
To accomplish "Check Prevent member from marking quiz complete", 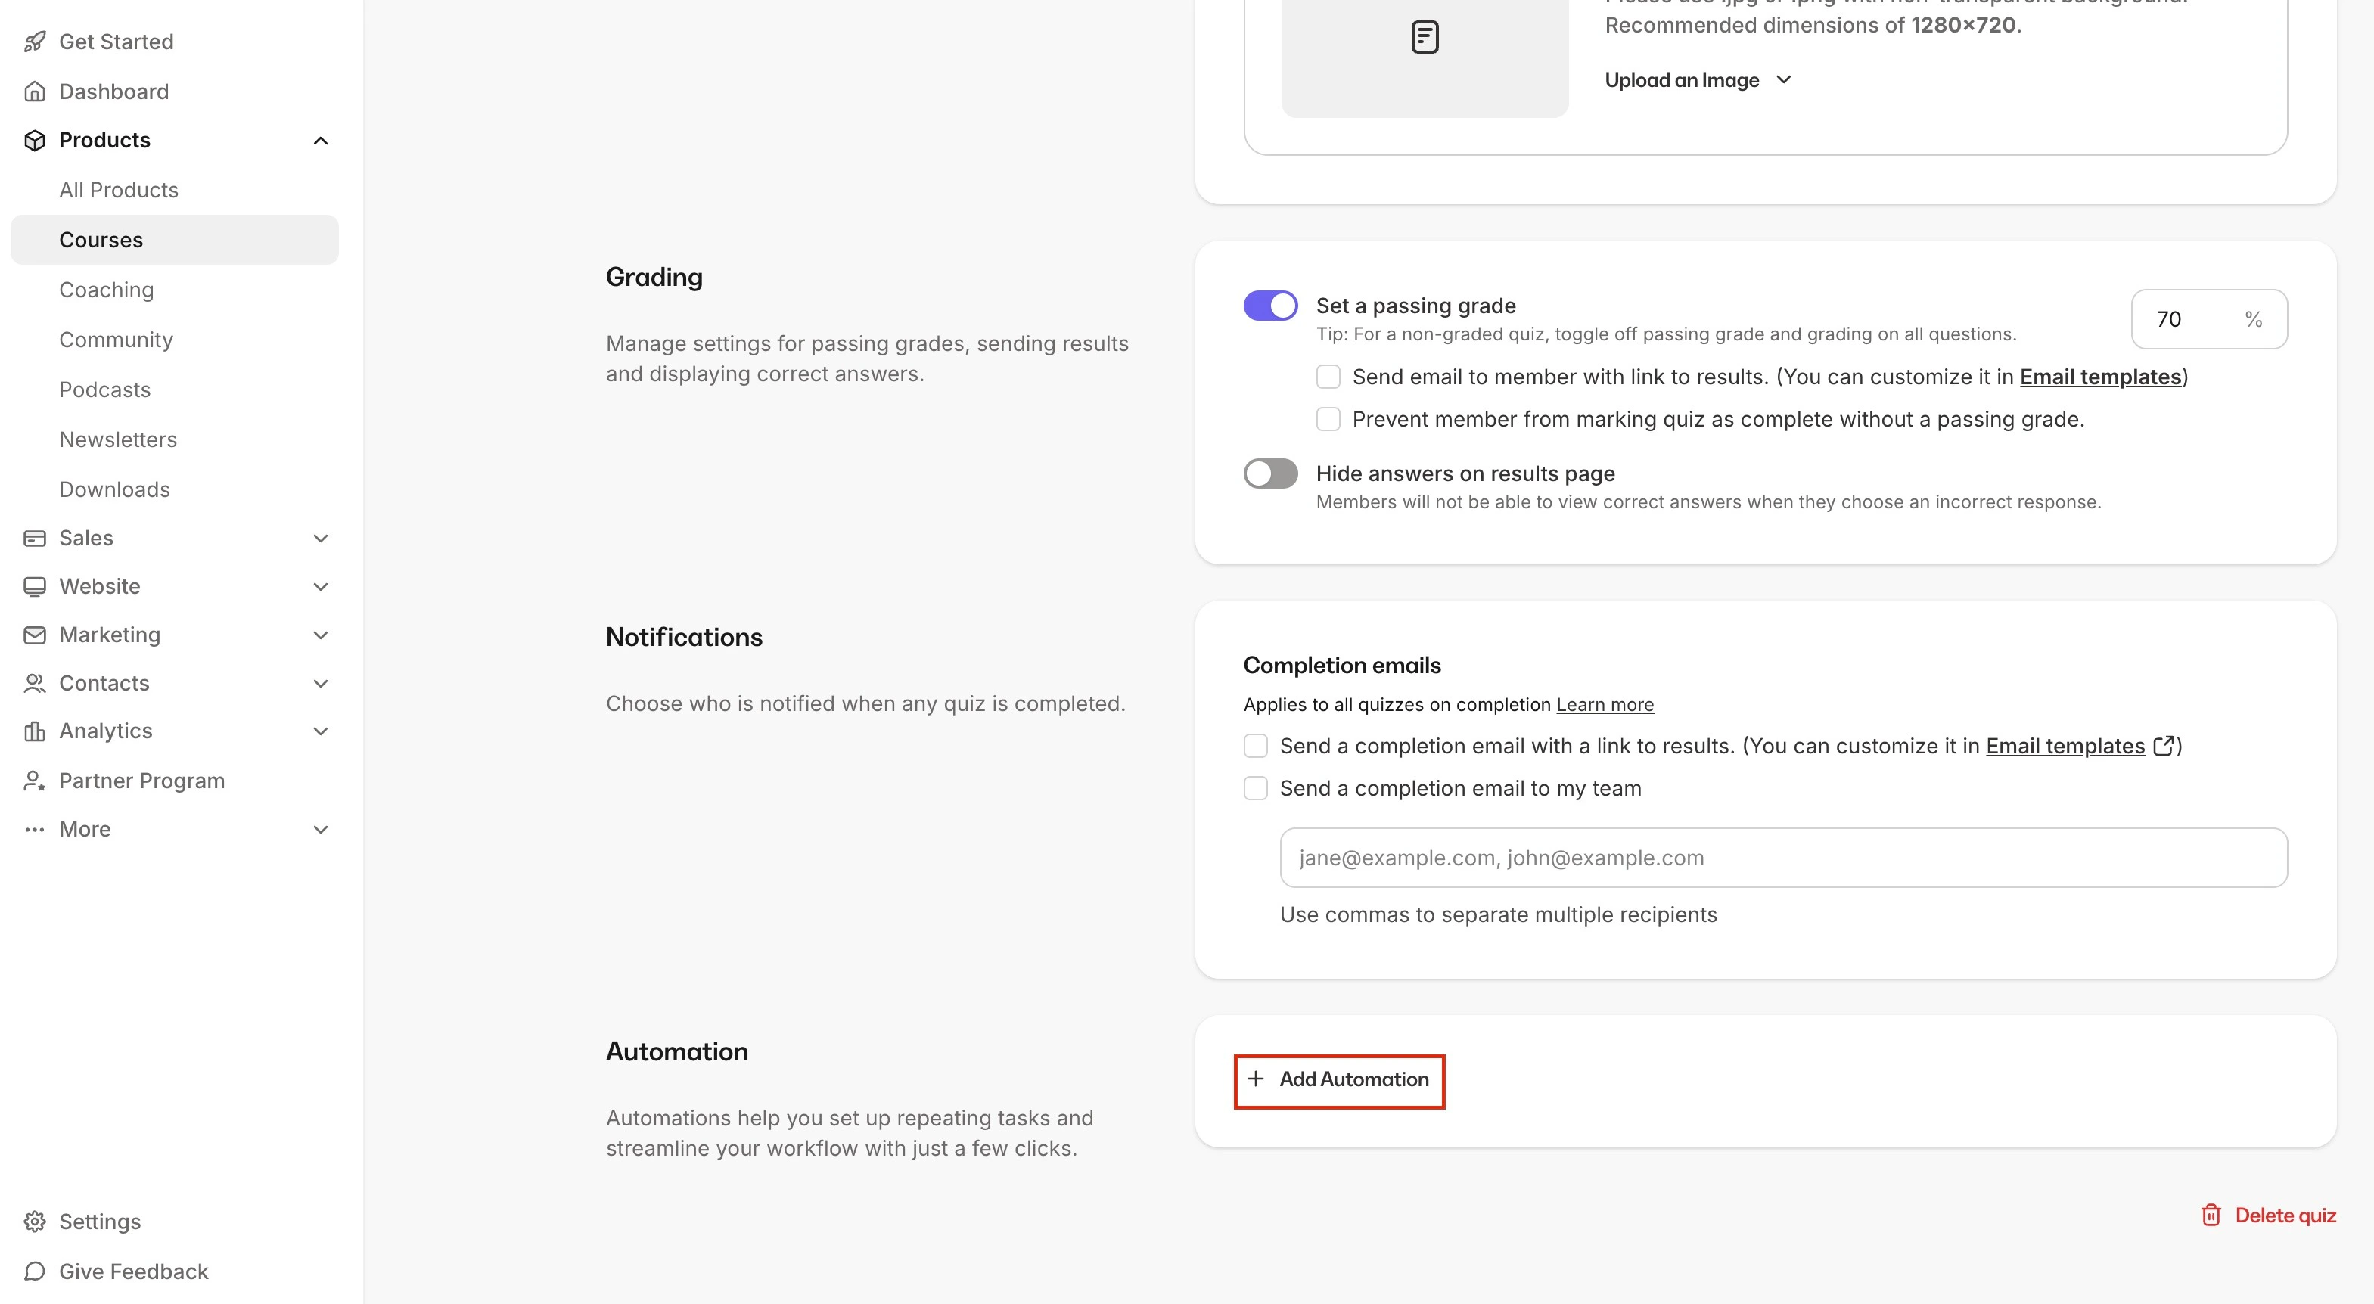I will point(1327,419).
